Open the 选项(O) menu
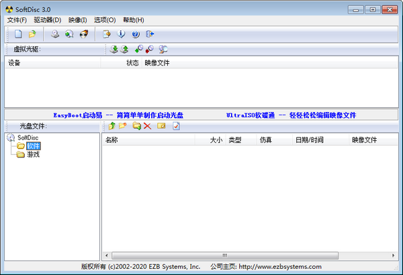Viewport: 403px width, 275px height. (x=104, y=20)
